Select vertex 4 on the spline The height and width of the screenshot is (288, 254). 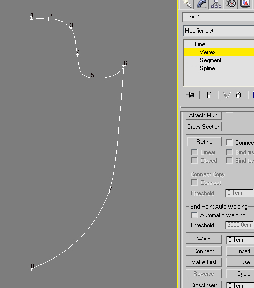coord(78,54)
